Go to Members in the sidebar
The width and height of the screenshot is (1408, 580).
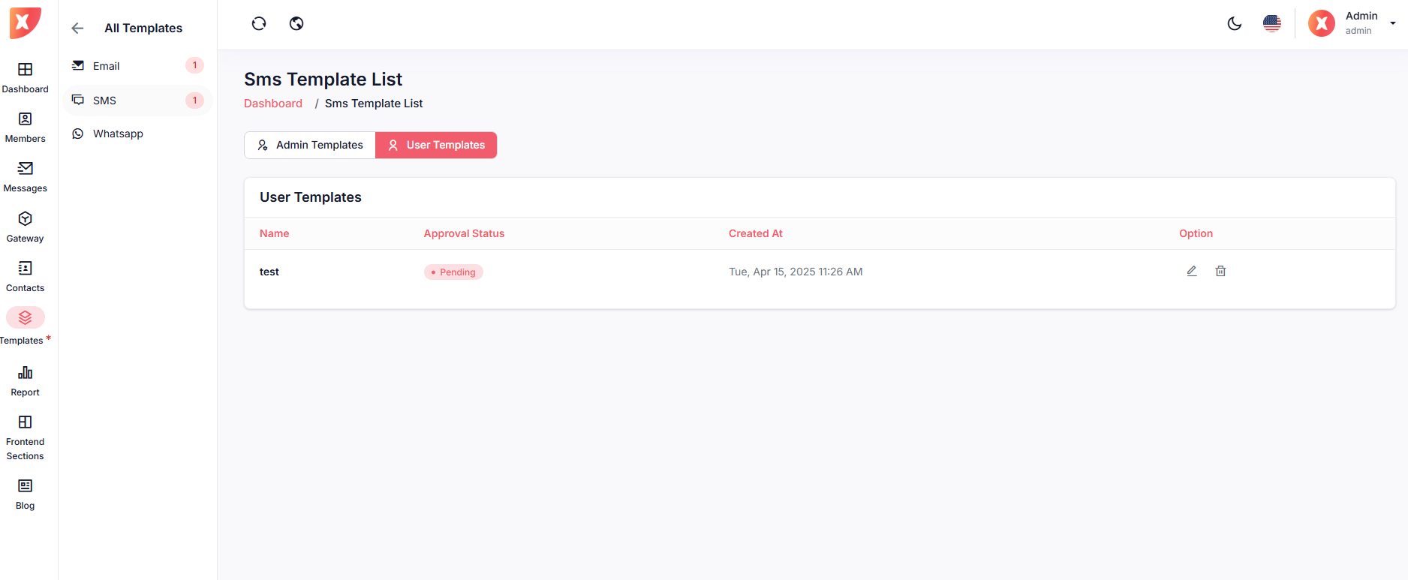[26, 127]
